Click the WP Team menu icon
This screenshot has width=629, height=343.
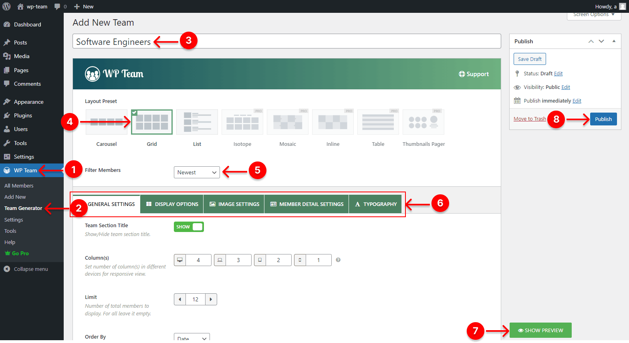[7, 170]
